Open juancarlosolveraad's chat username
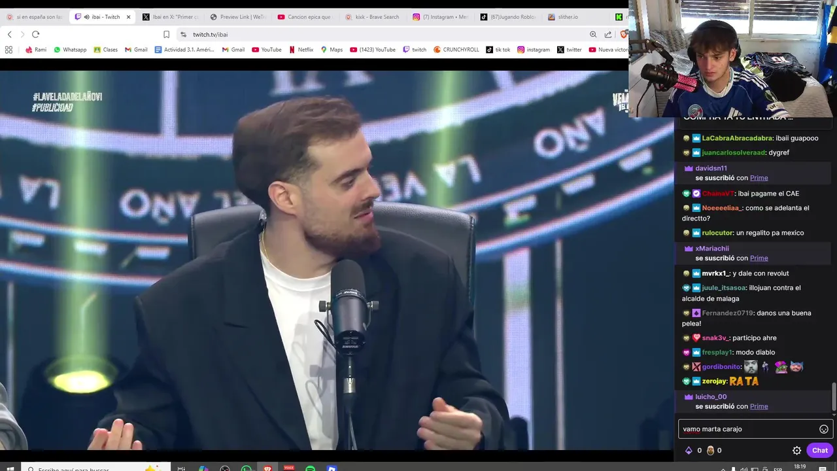The height and width of the screenshot is (471, 837). (x=733, y=152)
